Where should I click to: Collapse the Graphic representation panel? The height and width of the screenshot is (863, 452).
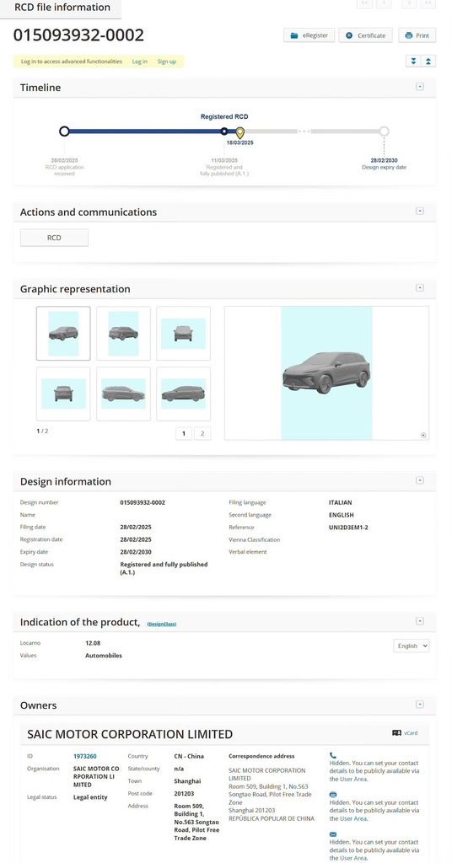coord(419,288)
